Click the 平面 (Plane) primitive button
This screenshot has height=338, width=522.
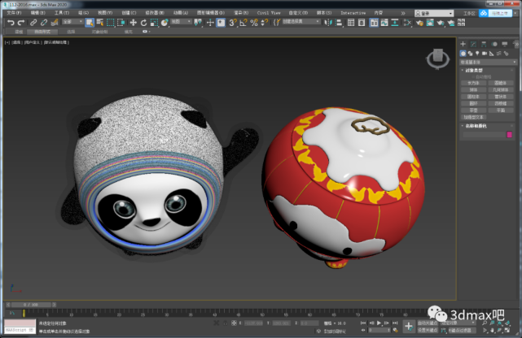pos(500,110)
